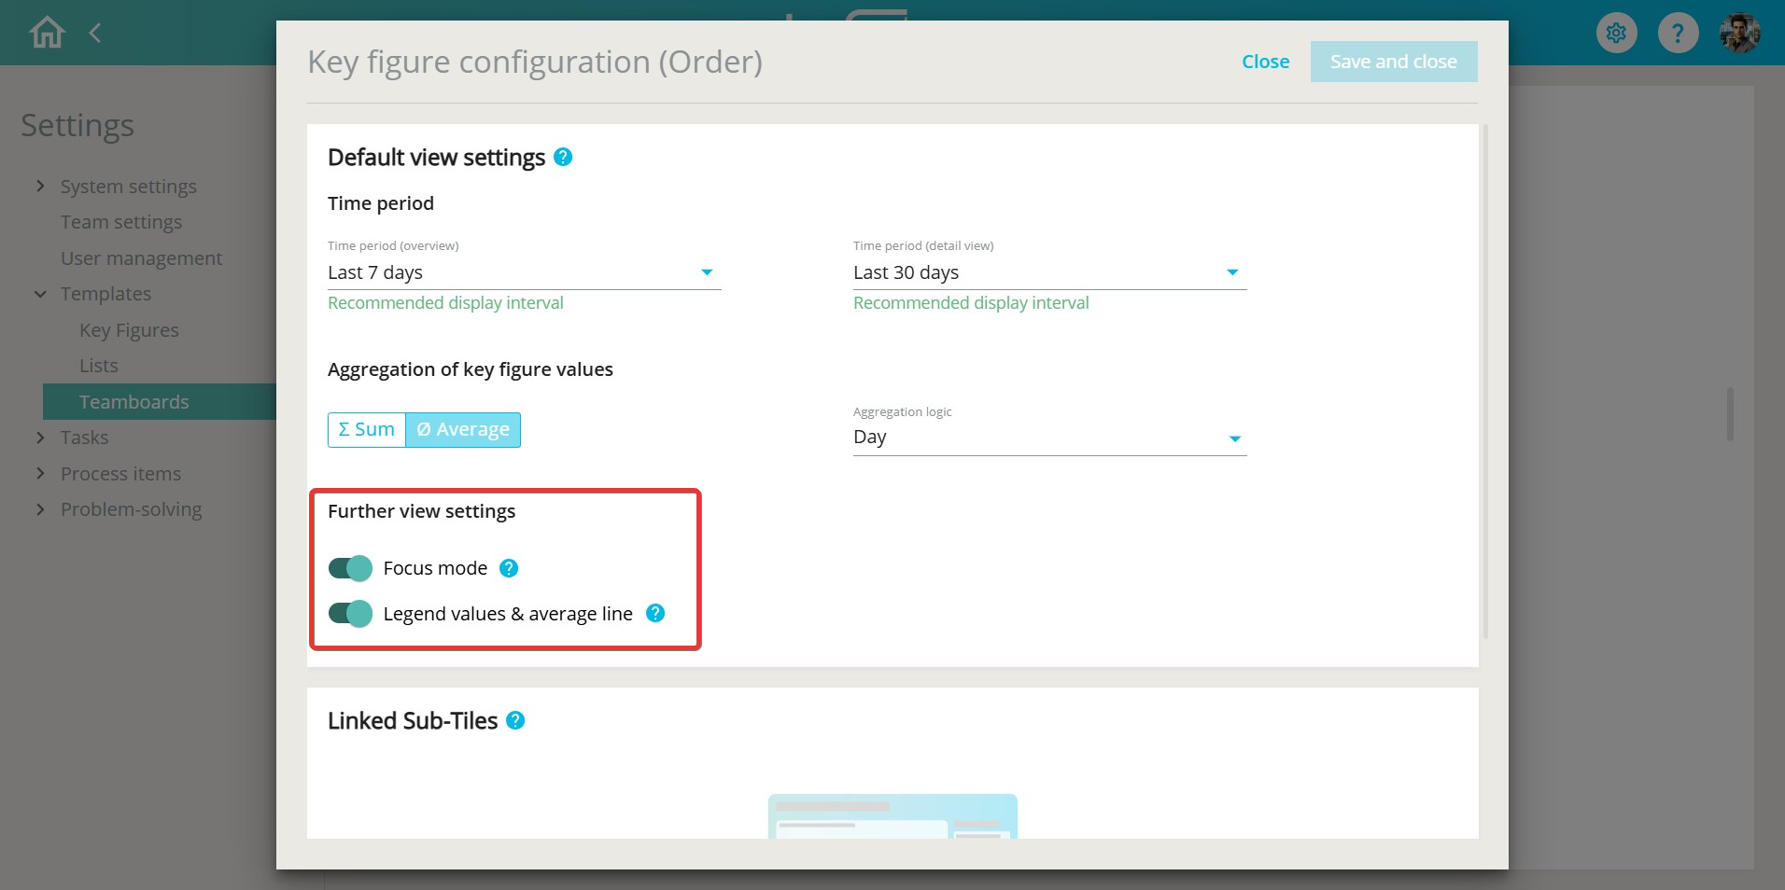
Task: Click the user profile avatar
Action: click(x=1739, y=34)
